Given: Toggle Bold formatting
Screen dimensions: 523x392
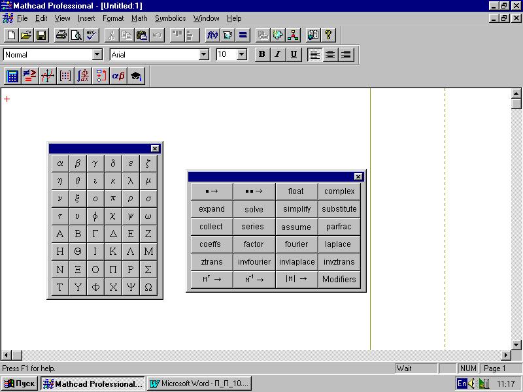Looking at the screenshot, I should point(262,55).
